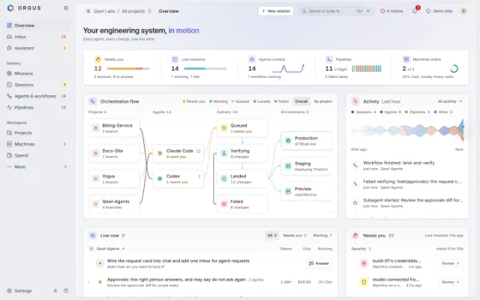Click the Needs you progress bar
Image resolution: width=480 pixels, height=300 pixels.
point(128,68)
